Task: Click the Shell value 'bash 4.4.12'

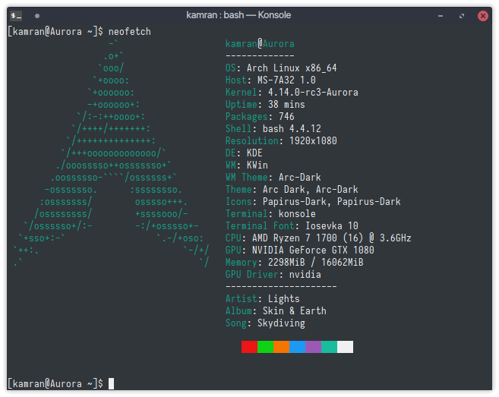Action: (x=292, y=128)
